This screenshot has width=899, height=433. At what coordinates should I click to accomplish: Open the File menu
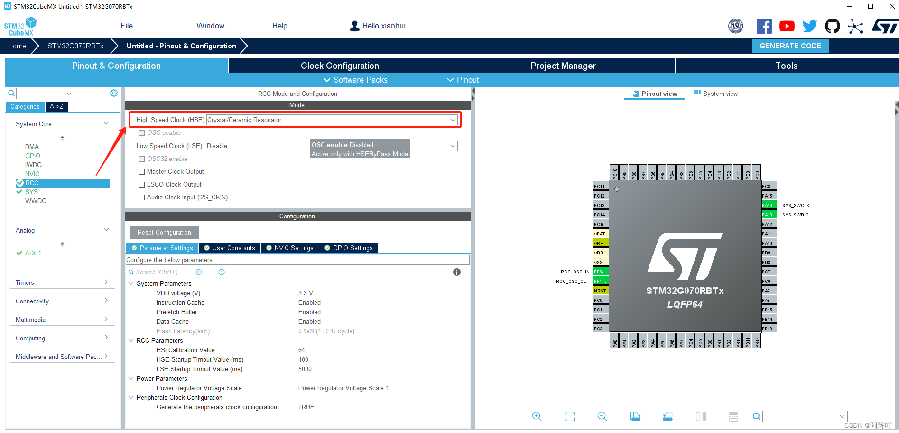127,26
